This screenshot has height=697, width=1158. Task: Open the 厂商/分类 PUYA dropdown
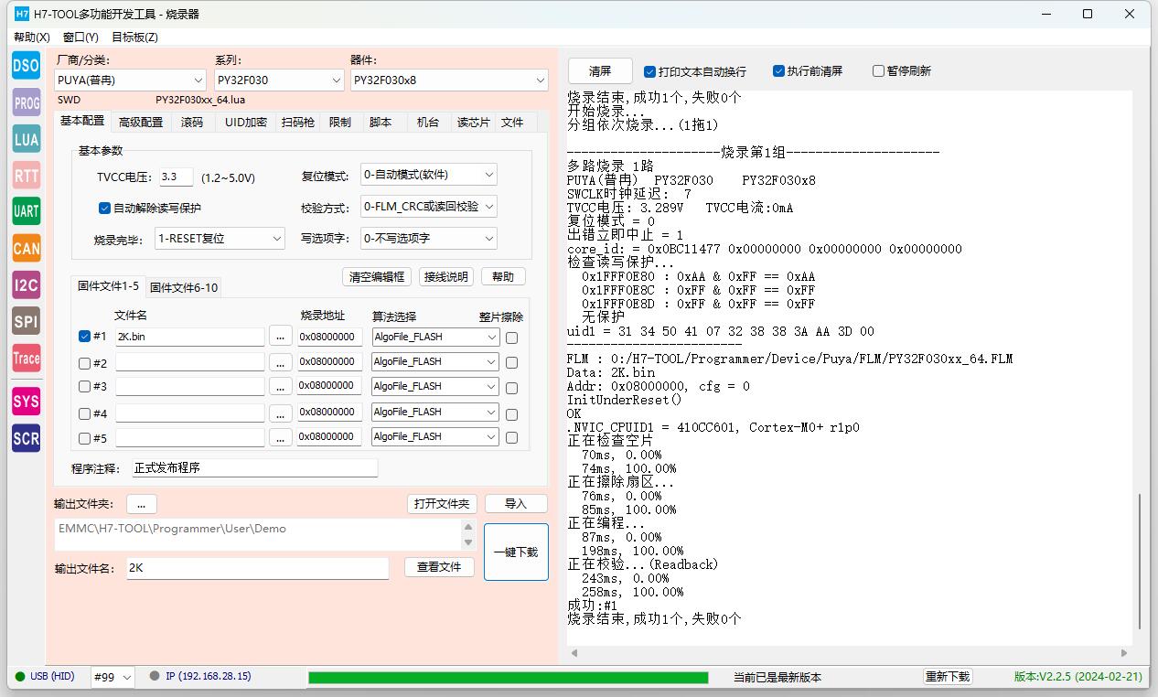(x=130, y=80)
